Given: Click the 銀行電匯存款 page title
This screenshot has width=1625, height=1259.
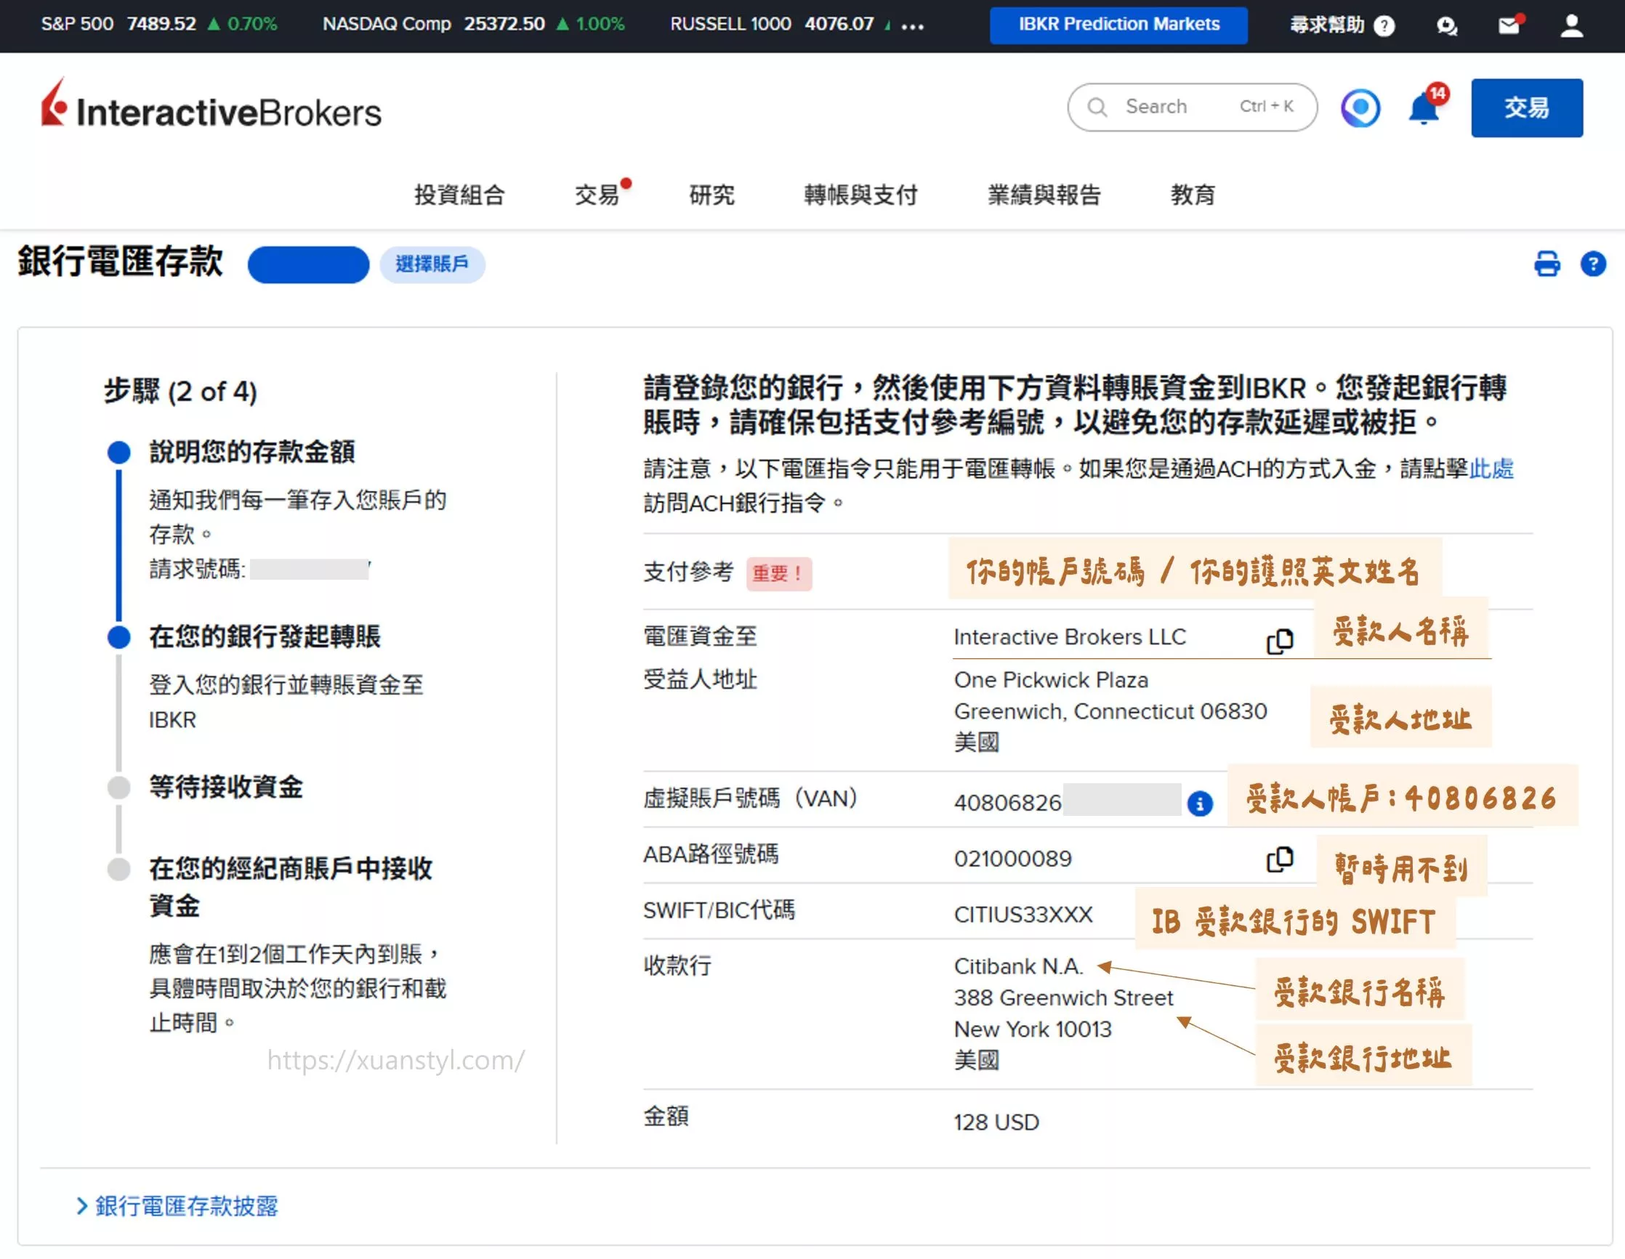Looking at the screenshot, I should pos(121,262).
